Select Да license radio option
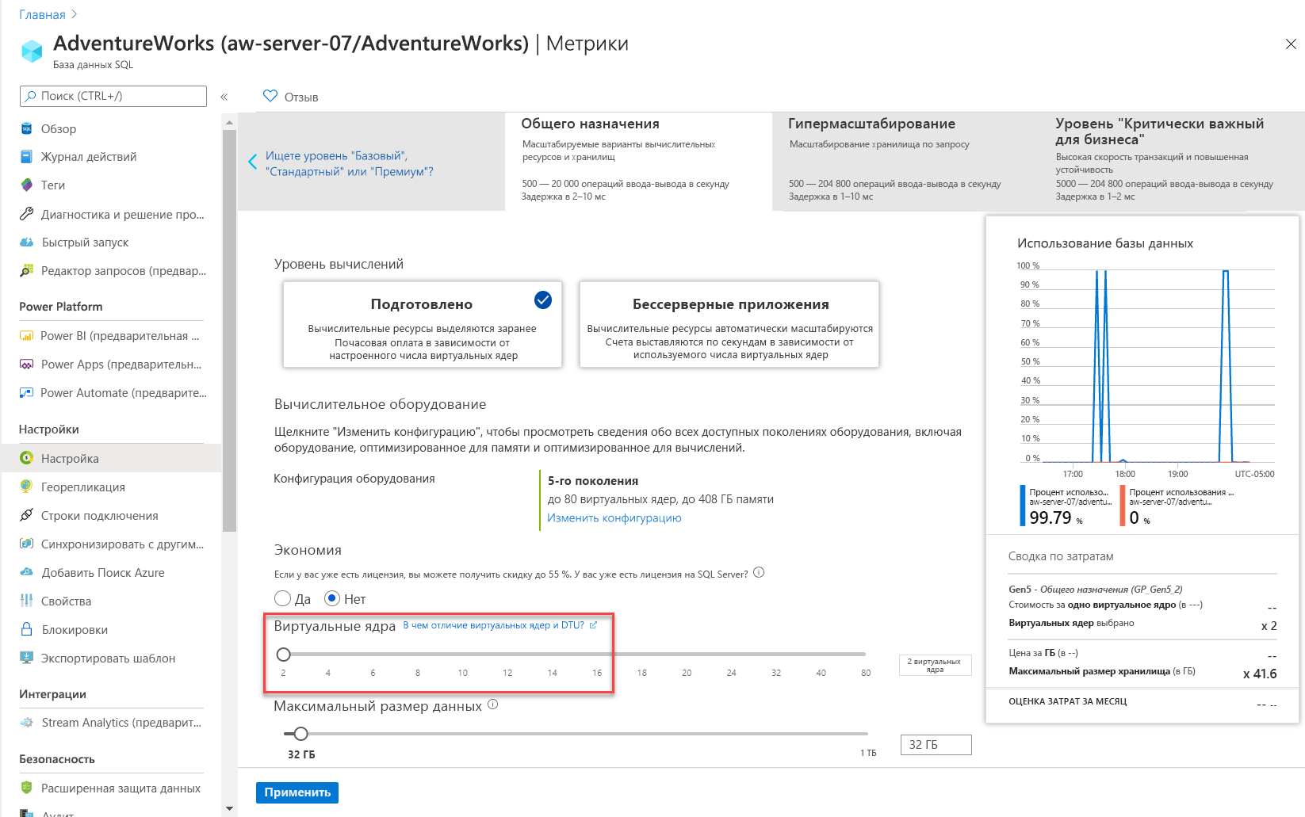The width and height of the screenshot is (1305, 817). coord(283,598)
